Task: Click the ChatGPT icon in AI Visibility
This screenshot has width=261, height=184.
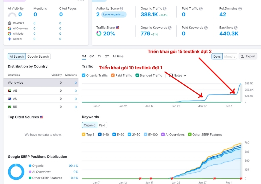Action: point(10,23)
